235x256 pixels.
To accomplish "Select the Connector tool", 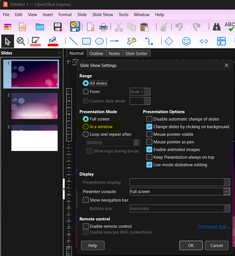I will click(x=149, y=41).
